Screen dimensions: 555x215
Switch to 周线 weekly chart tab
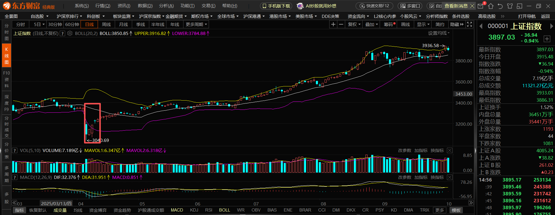pyautogui.click(x=106, y=25)
